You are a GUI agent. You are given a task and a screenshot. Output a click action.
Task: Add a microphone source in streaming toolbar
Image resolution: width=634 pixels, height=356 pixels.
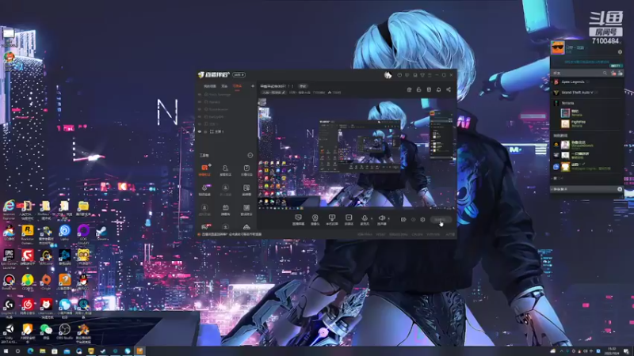365,218
